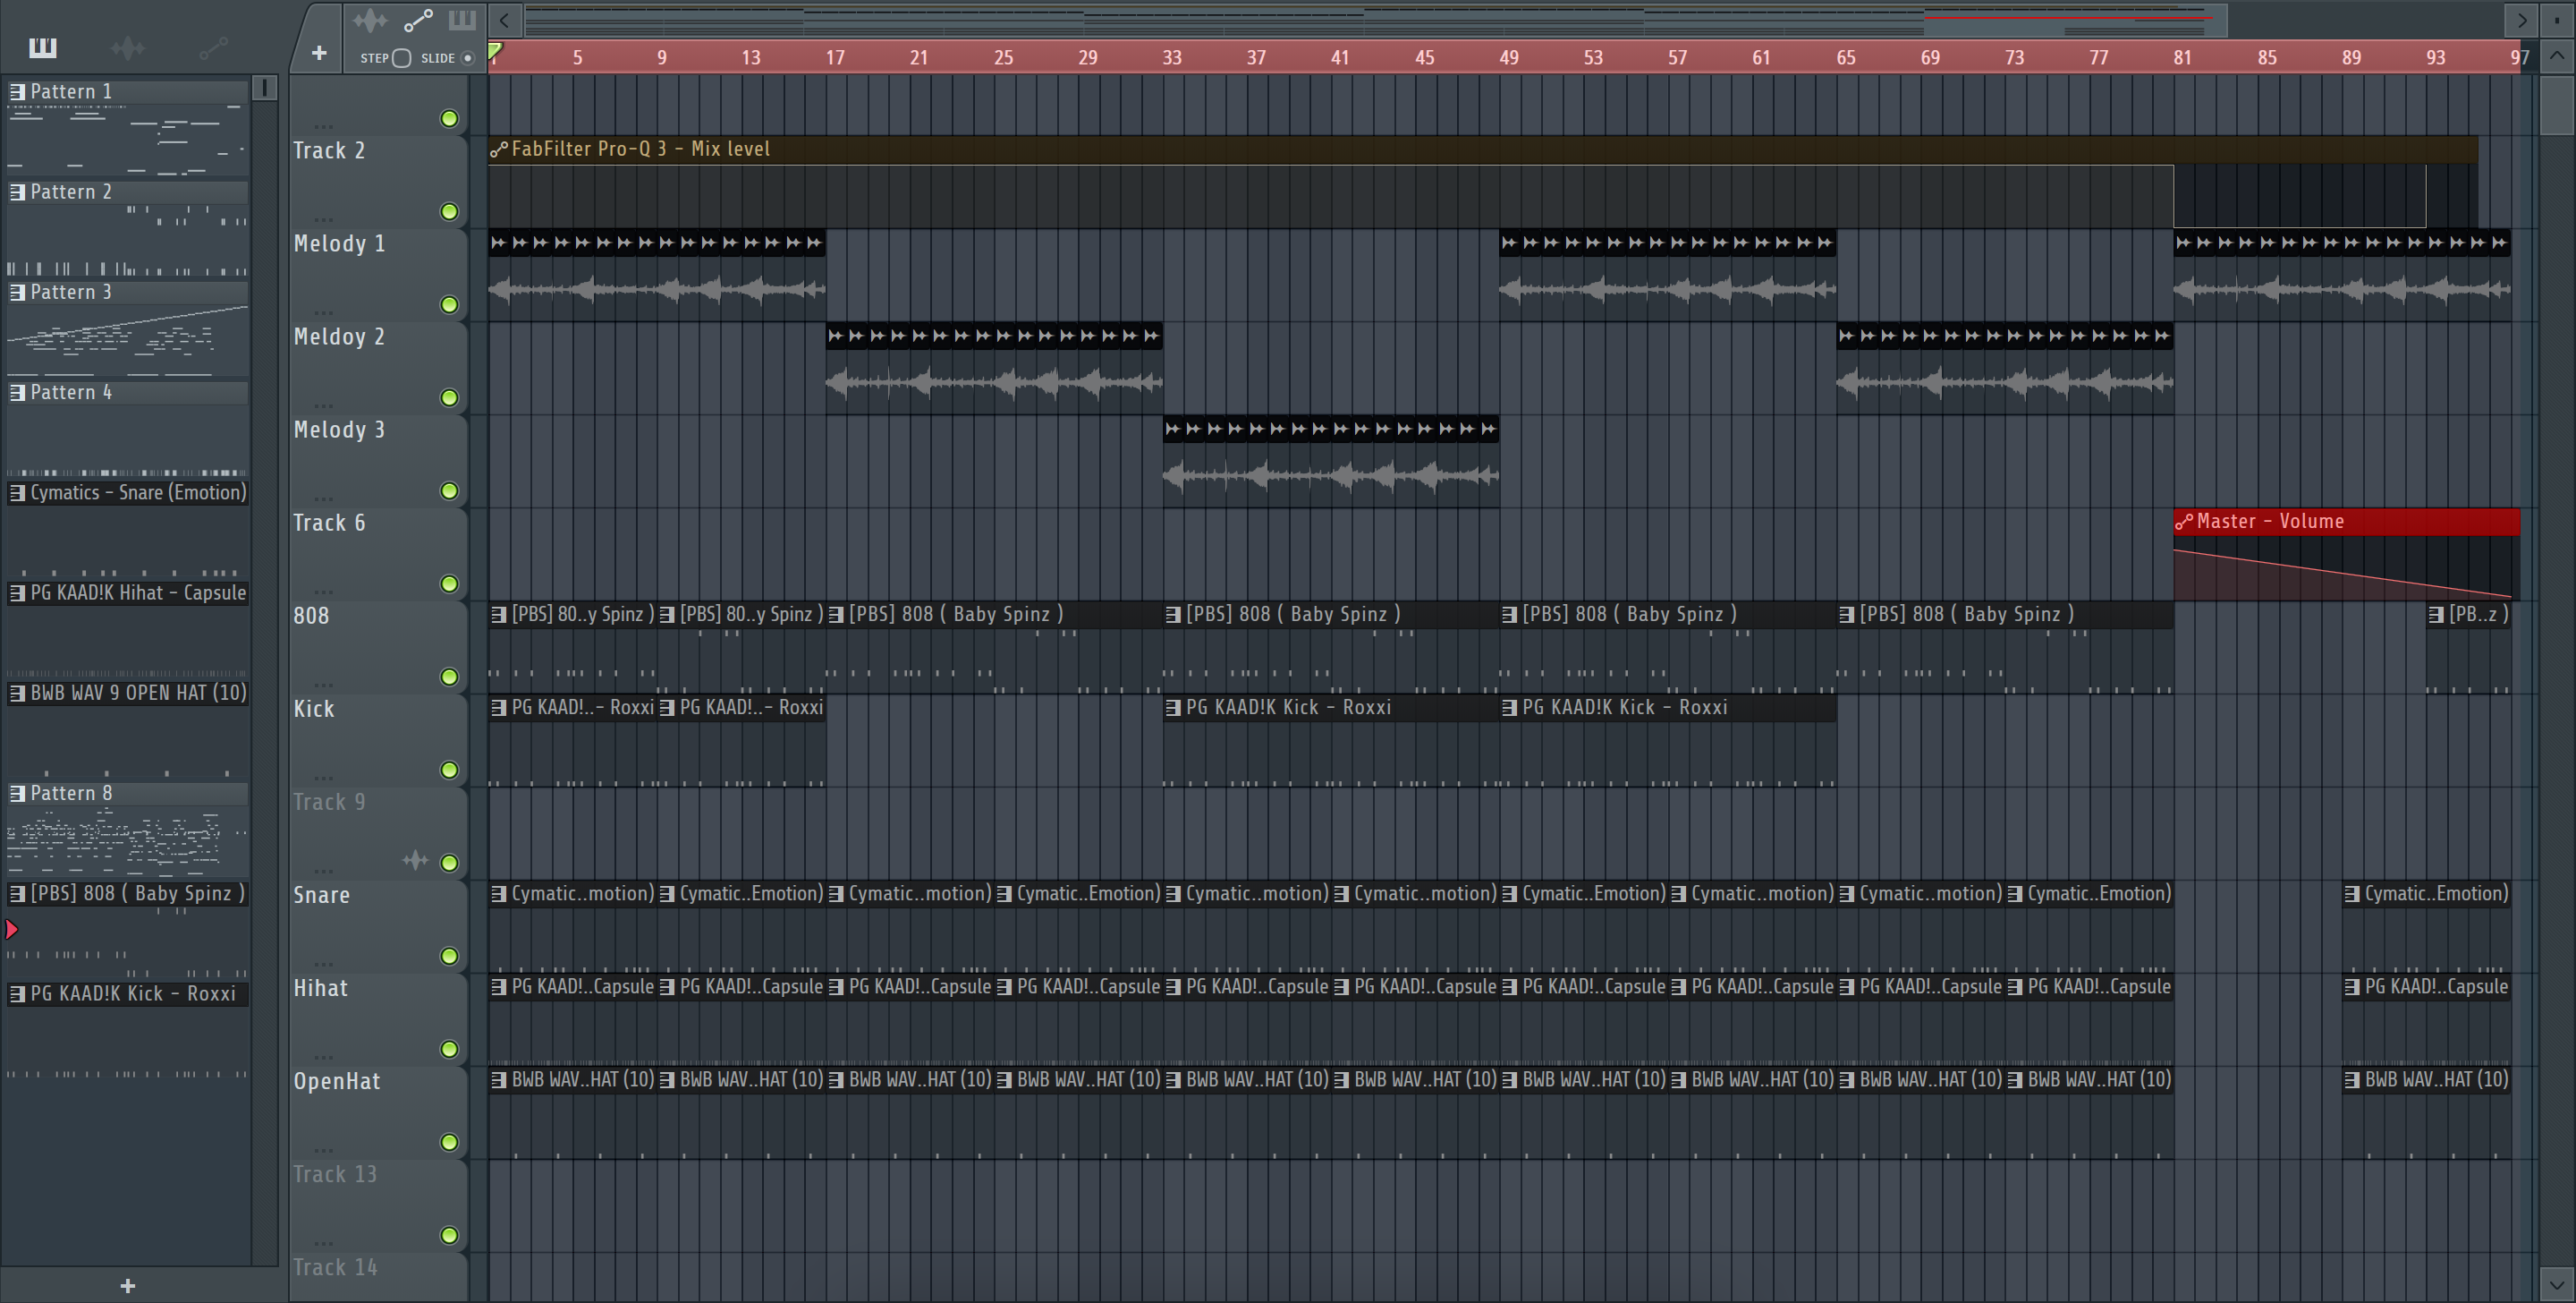Show pattern clips in the picker panel
2576x1303 pixels.
coord(43,48)
